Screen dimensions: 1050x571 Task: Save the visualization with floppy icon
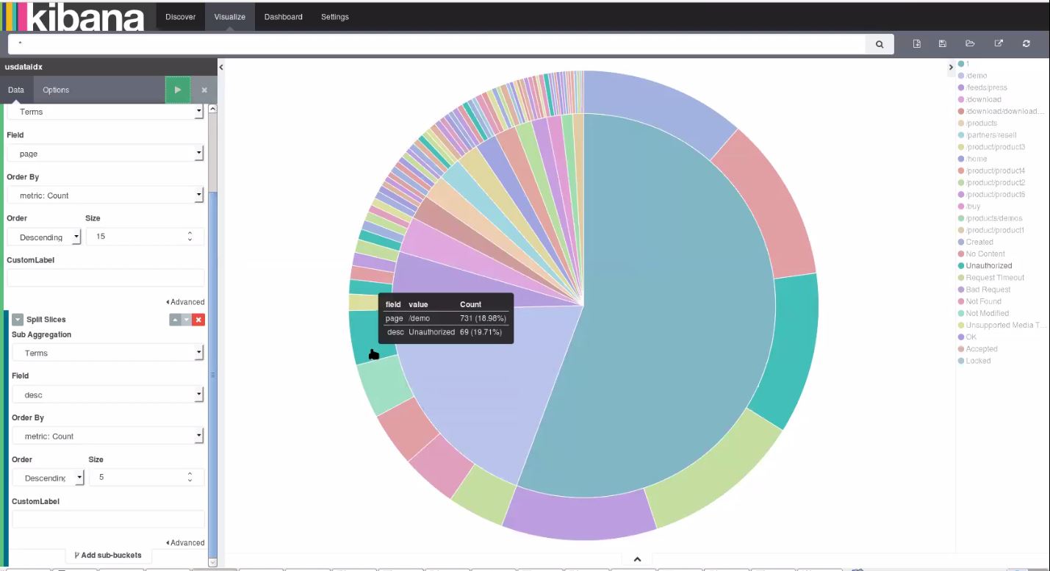point(943,44)
